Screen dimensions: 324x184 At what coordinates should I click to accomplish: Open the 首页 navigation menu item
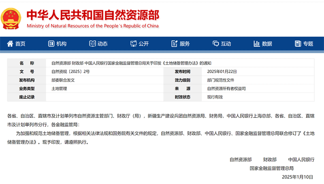(20, 44)
